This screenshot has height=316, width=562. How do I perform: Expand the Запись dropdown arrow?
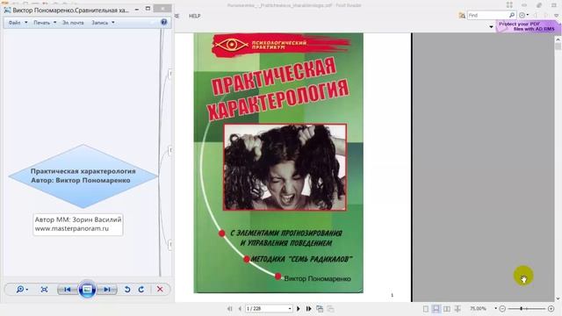point(113,23)
